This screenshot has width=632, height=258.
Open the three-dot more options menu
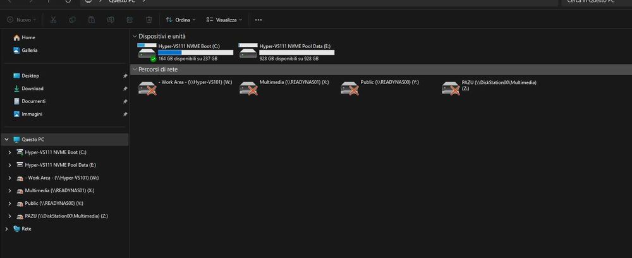pos(258,20)
